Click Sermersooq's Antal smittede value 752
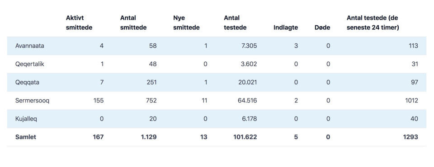434x167 pixels. [x=151, y=101]
